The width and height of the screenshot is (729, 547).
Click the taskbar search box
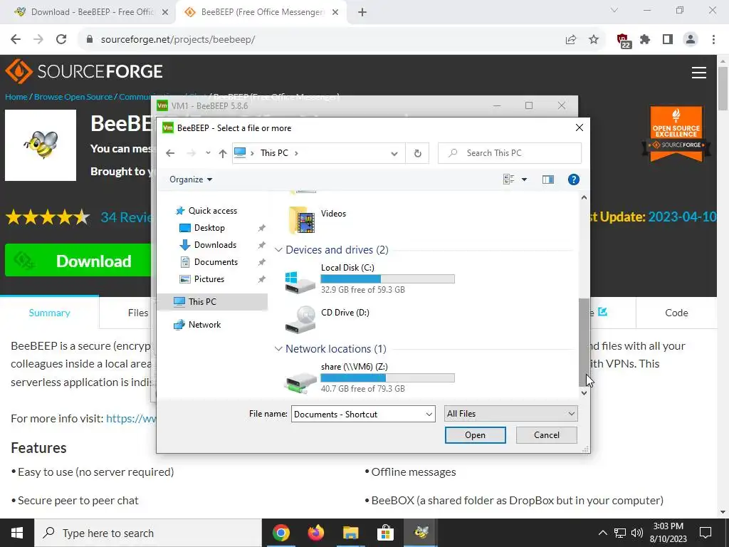pyautogui.click(x=148, y=533)
